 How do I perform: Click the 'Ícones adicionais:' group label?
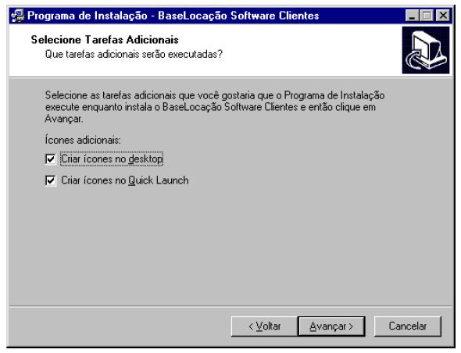(x=83, y=140)
